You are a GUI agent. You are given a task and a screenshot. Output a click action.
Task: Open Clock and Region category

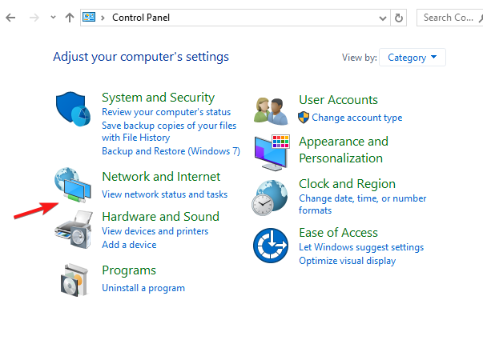347,184
